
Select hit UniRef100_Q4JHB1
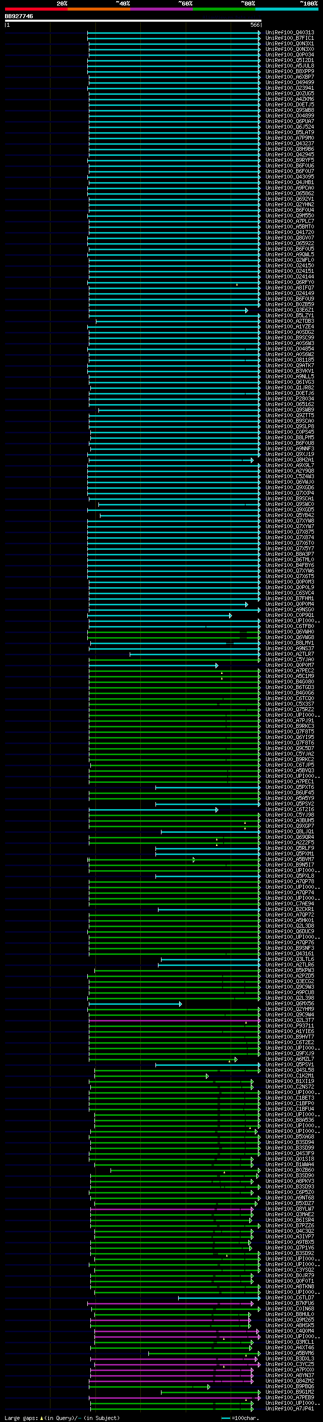click(290, 182)
